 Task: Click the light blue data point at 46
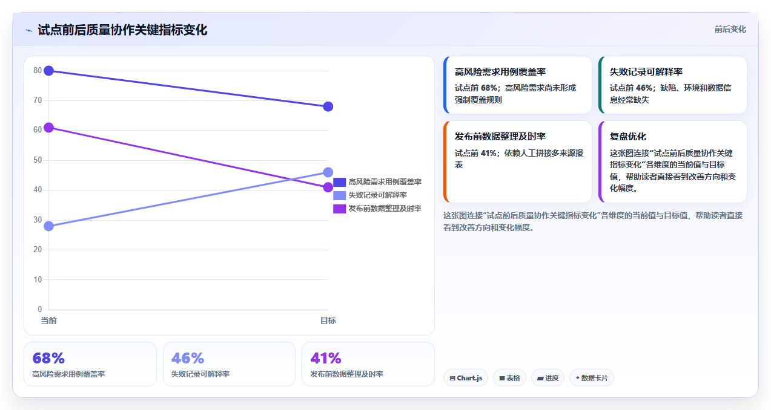pyautogui.click(x=328, y=172)
